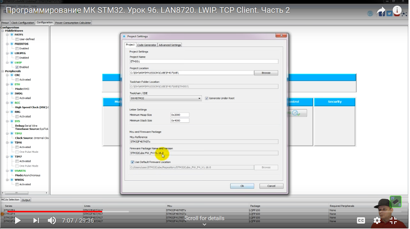Collapse the MiddleWares tree node
The width and height of the screenshot is (410, 229).
[x=2, y=31]
